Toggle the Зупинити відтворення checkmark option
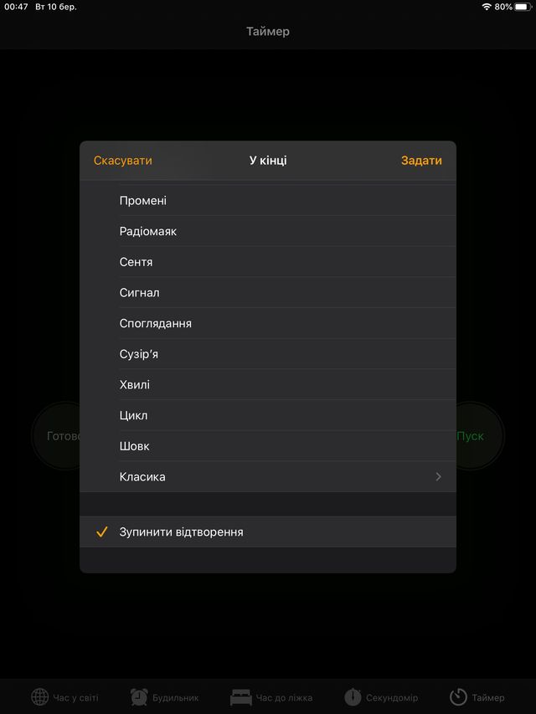Viewport: 536px width, 714px height. [x=268, y=532]
